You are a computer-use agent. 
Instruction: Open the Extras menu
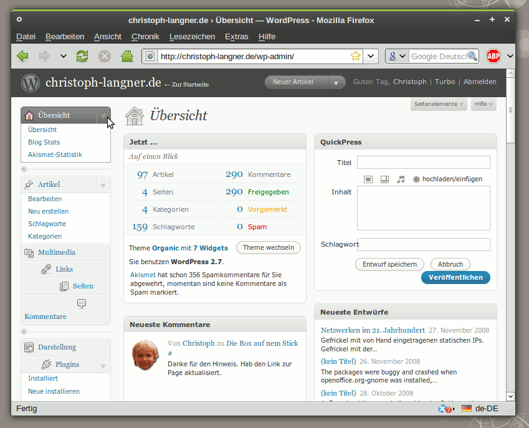point(237,36)
